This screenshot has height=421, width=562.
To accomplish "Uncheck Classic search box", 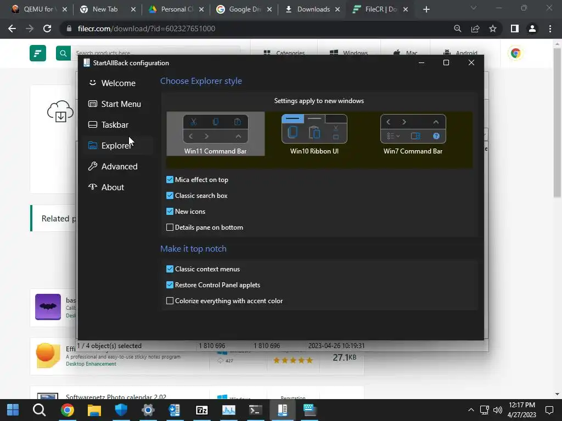I will click(170, 196).
